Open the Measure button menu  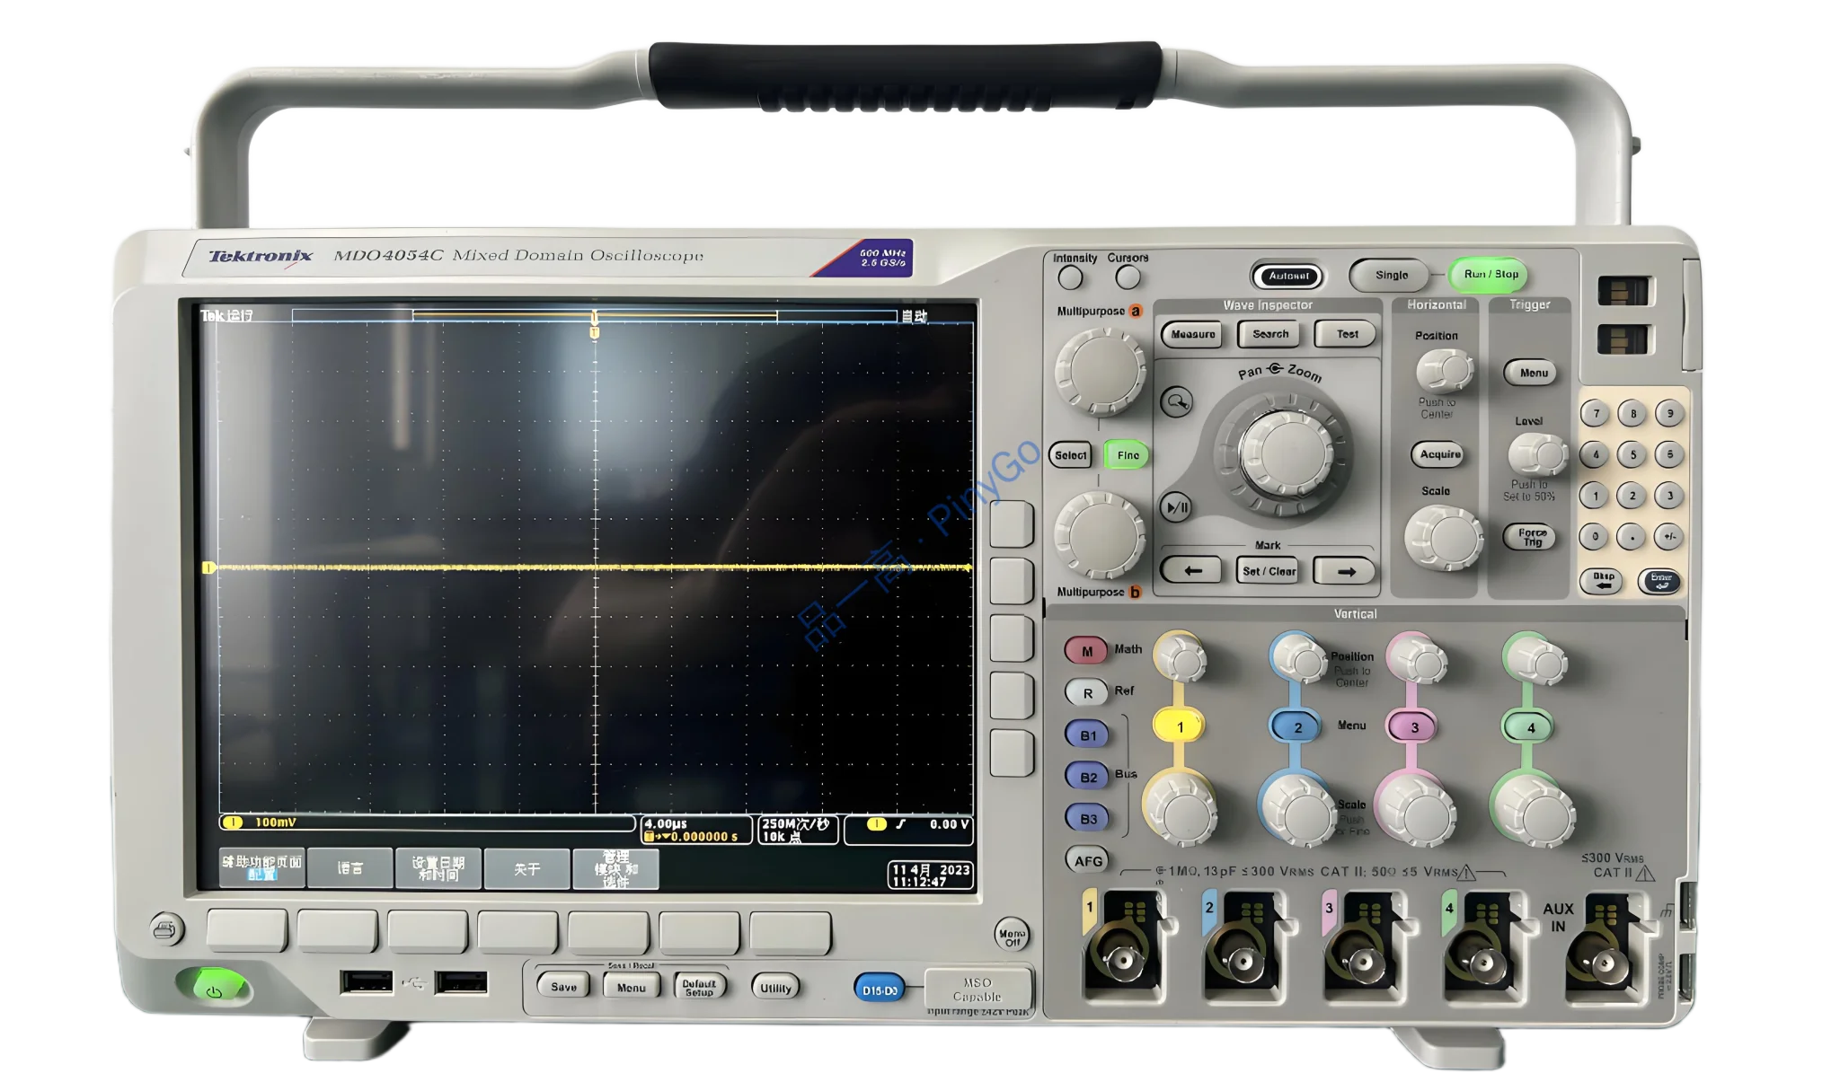pos(1192,334)
